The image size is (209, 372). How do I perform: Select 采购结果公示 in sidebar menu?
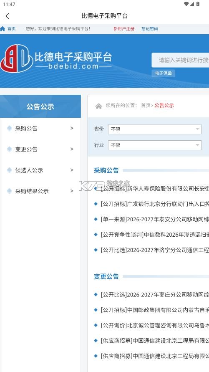coord(32,191)
